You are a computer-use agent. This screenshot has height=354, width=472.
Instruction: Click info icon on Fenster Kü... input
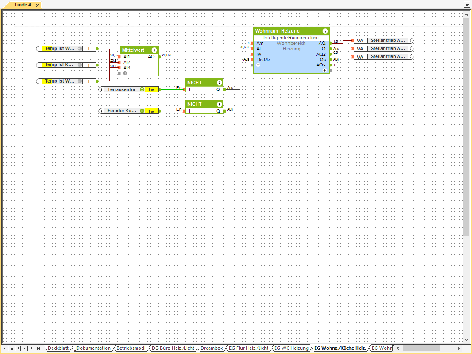(102, 111)
